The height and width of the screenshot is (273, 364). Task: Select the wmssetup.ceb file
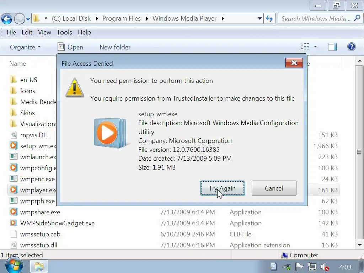coord(35,234)
